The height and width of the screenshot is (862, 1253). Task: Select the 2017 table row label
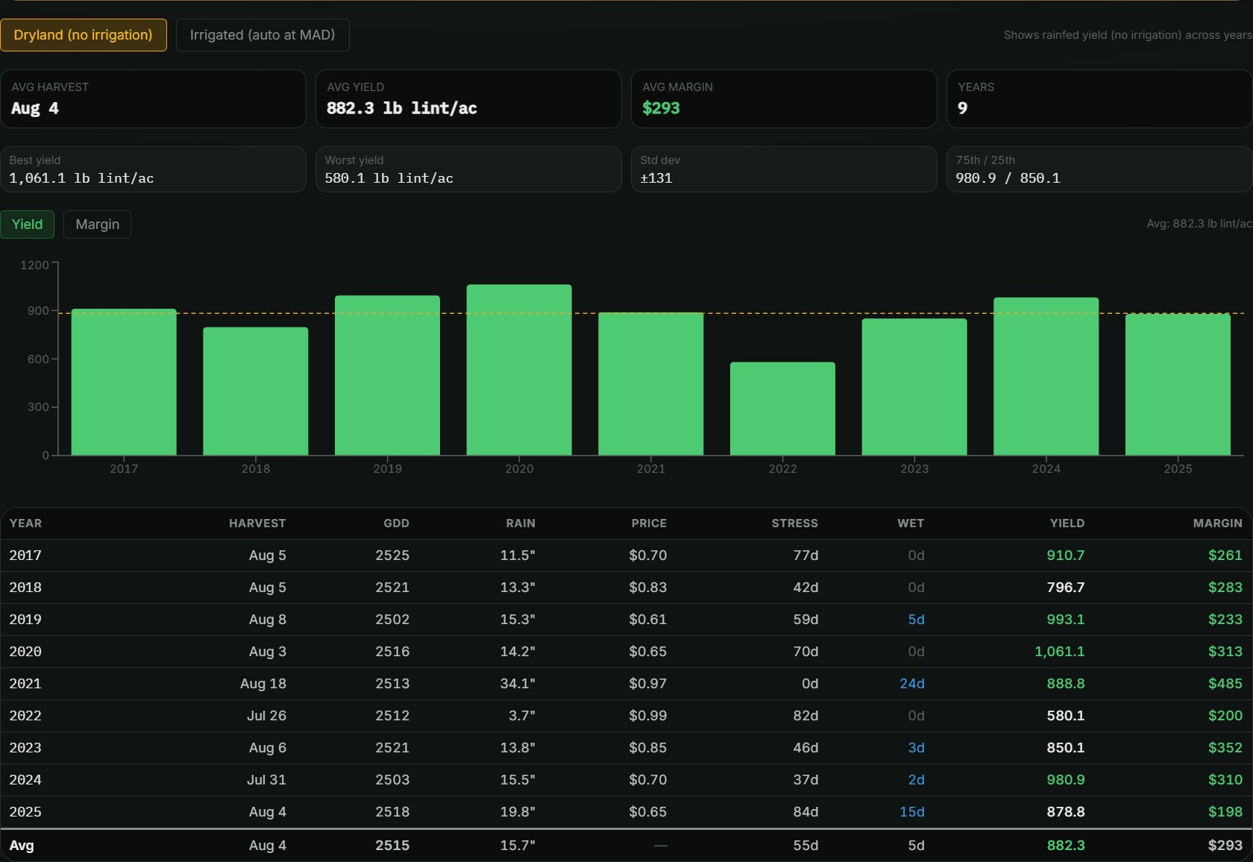coord(25,556)
